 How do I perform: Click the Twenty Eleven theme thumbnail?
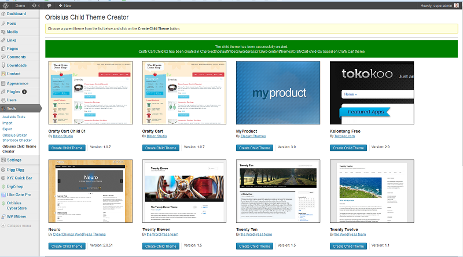click(184, 191)
